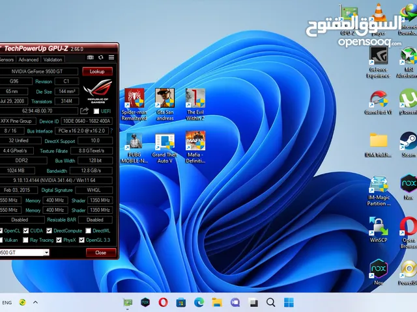
Task: Open The Evil Within 2 shortcut
Action: (195, 105)
